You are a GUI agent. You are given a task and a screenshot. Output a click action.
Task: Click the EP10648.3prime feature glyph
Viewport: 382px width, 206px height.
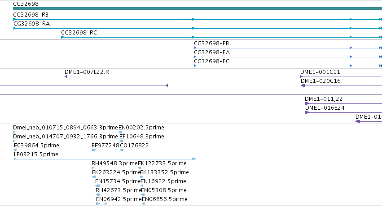click(x=122, y=141)
